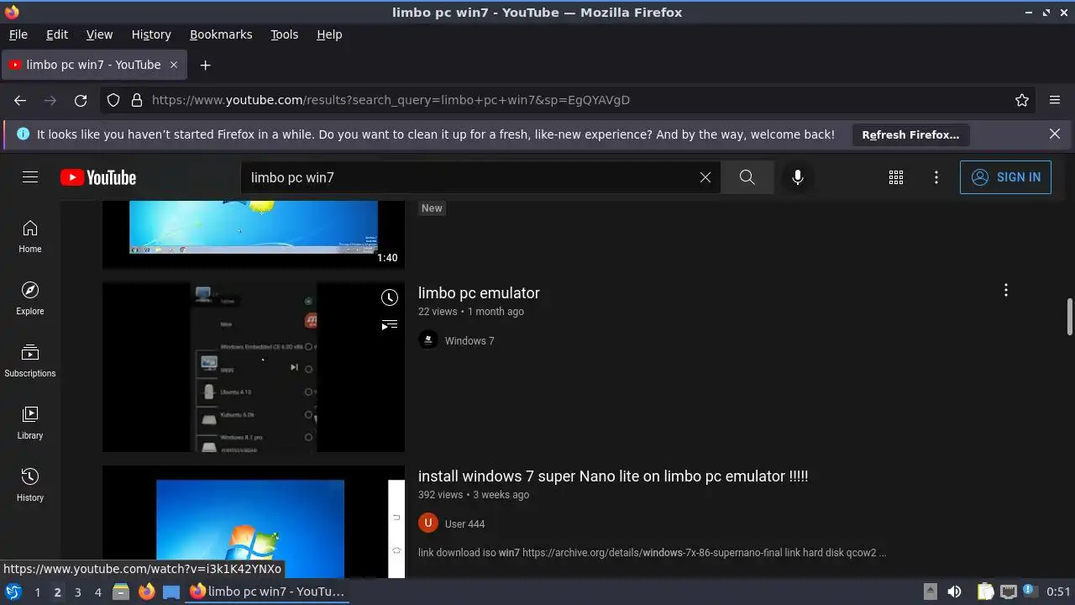The height and width of the screenshot is (605, 1075).
Task: Open the Bookmarks menu
Action: [x=221, y=34]
